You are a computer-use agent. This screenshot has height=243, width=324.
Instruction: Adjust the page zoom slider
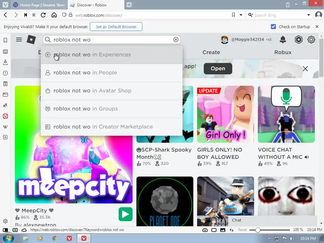[270, 230]
